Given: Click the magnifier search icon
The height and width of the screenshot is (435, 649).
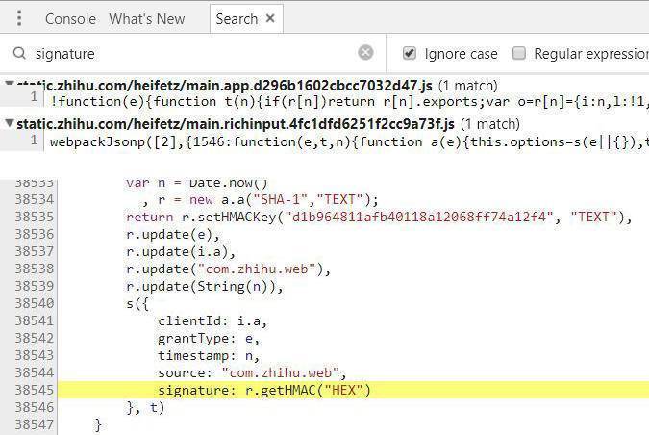Looking at the screenshot, I should point(19,53).
